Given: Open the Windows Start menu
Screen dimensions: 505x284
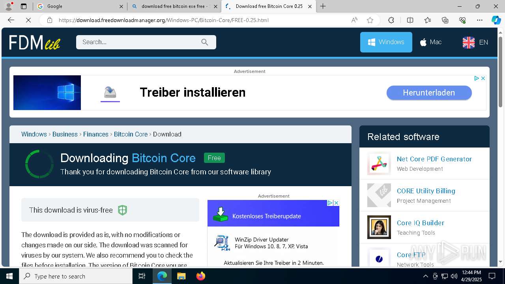Looking at the screenshot, I should (x=9, y=276).
